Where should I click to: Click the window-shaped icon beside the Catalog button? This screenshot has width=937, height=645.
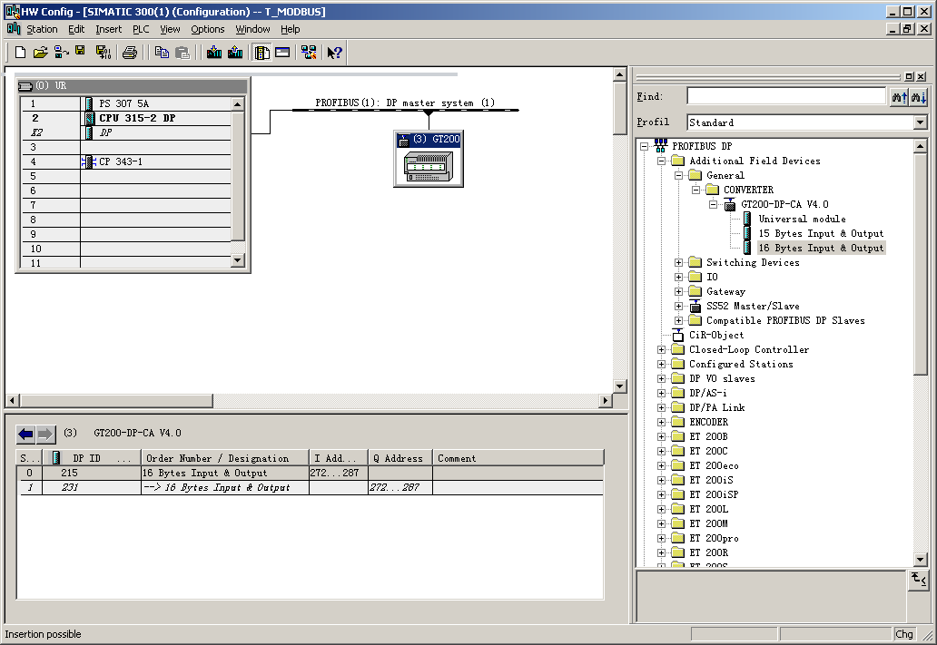[x=282, y=53]
